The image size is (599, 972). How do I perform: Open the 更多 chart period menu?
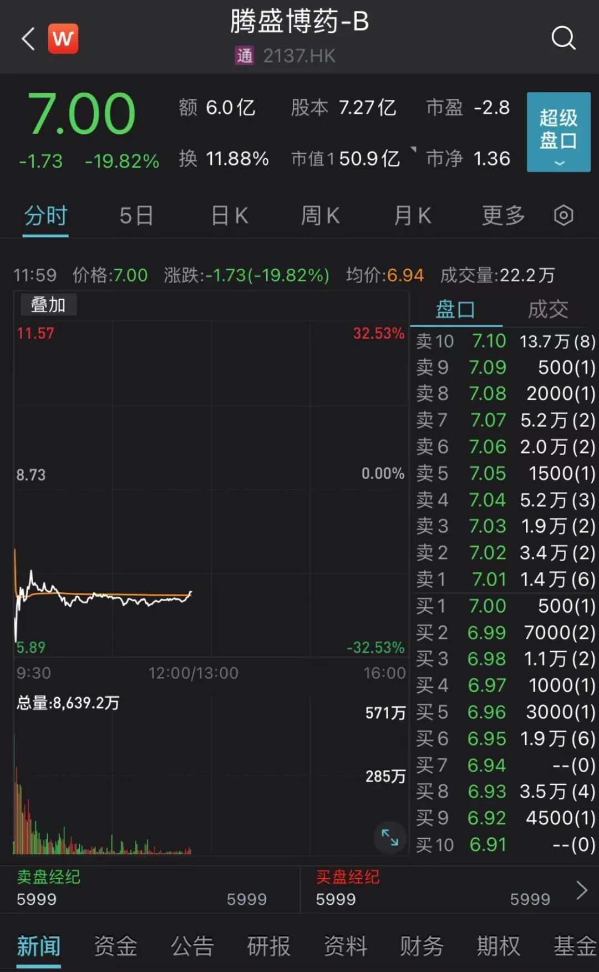point(503,215)
